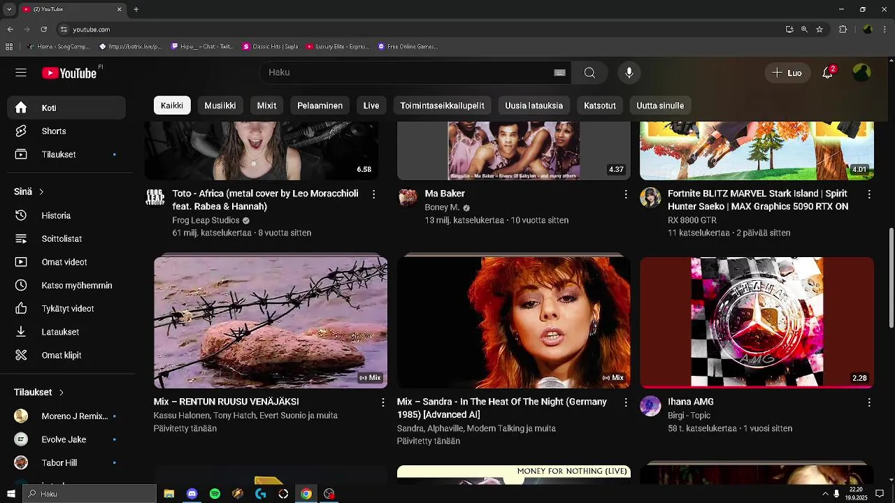The image size is (895, 503).
Task: Select the Uutta sinulle filter chip
Action: (x=660, y=105)
